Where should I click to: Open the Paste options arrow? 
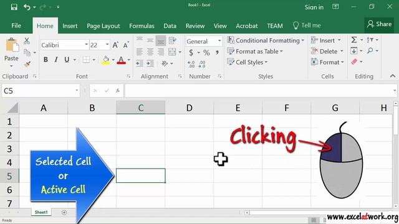point(11,66)
